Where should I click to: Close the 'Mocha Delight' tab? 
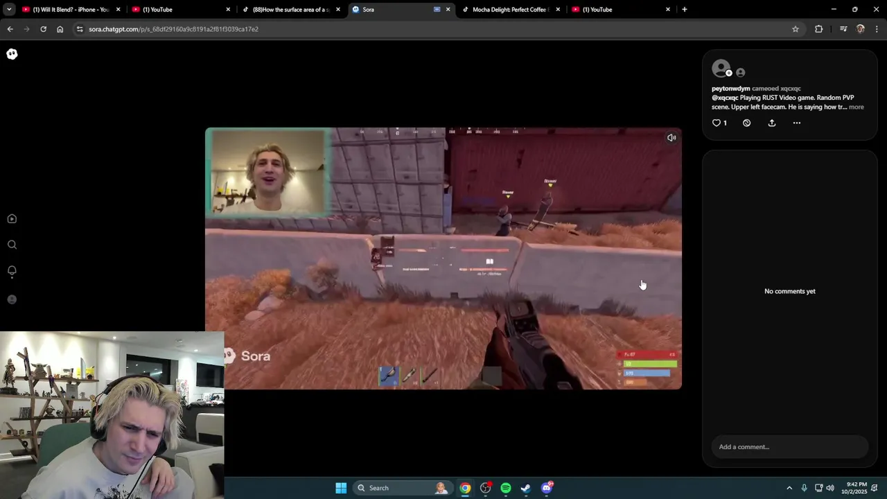point(558,10)
